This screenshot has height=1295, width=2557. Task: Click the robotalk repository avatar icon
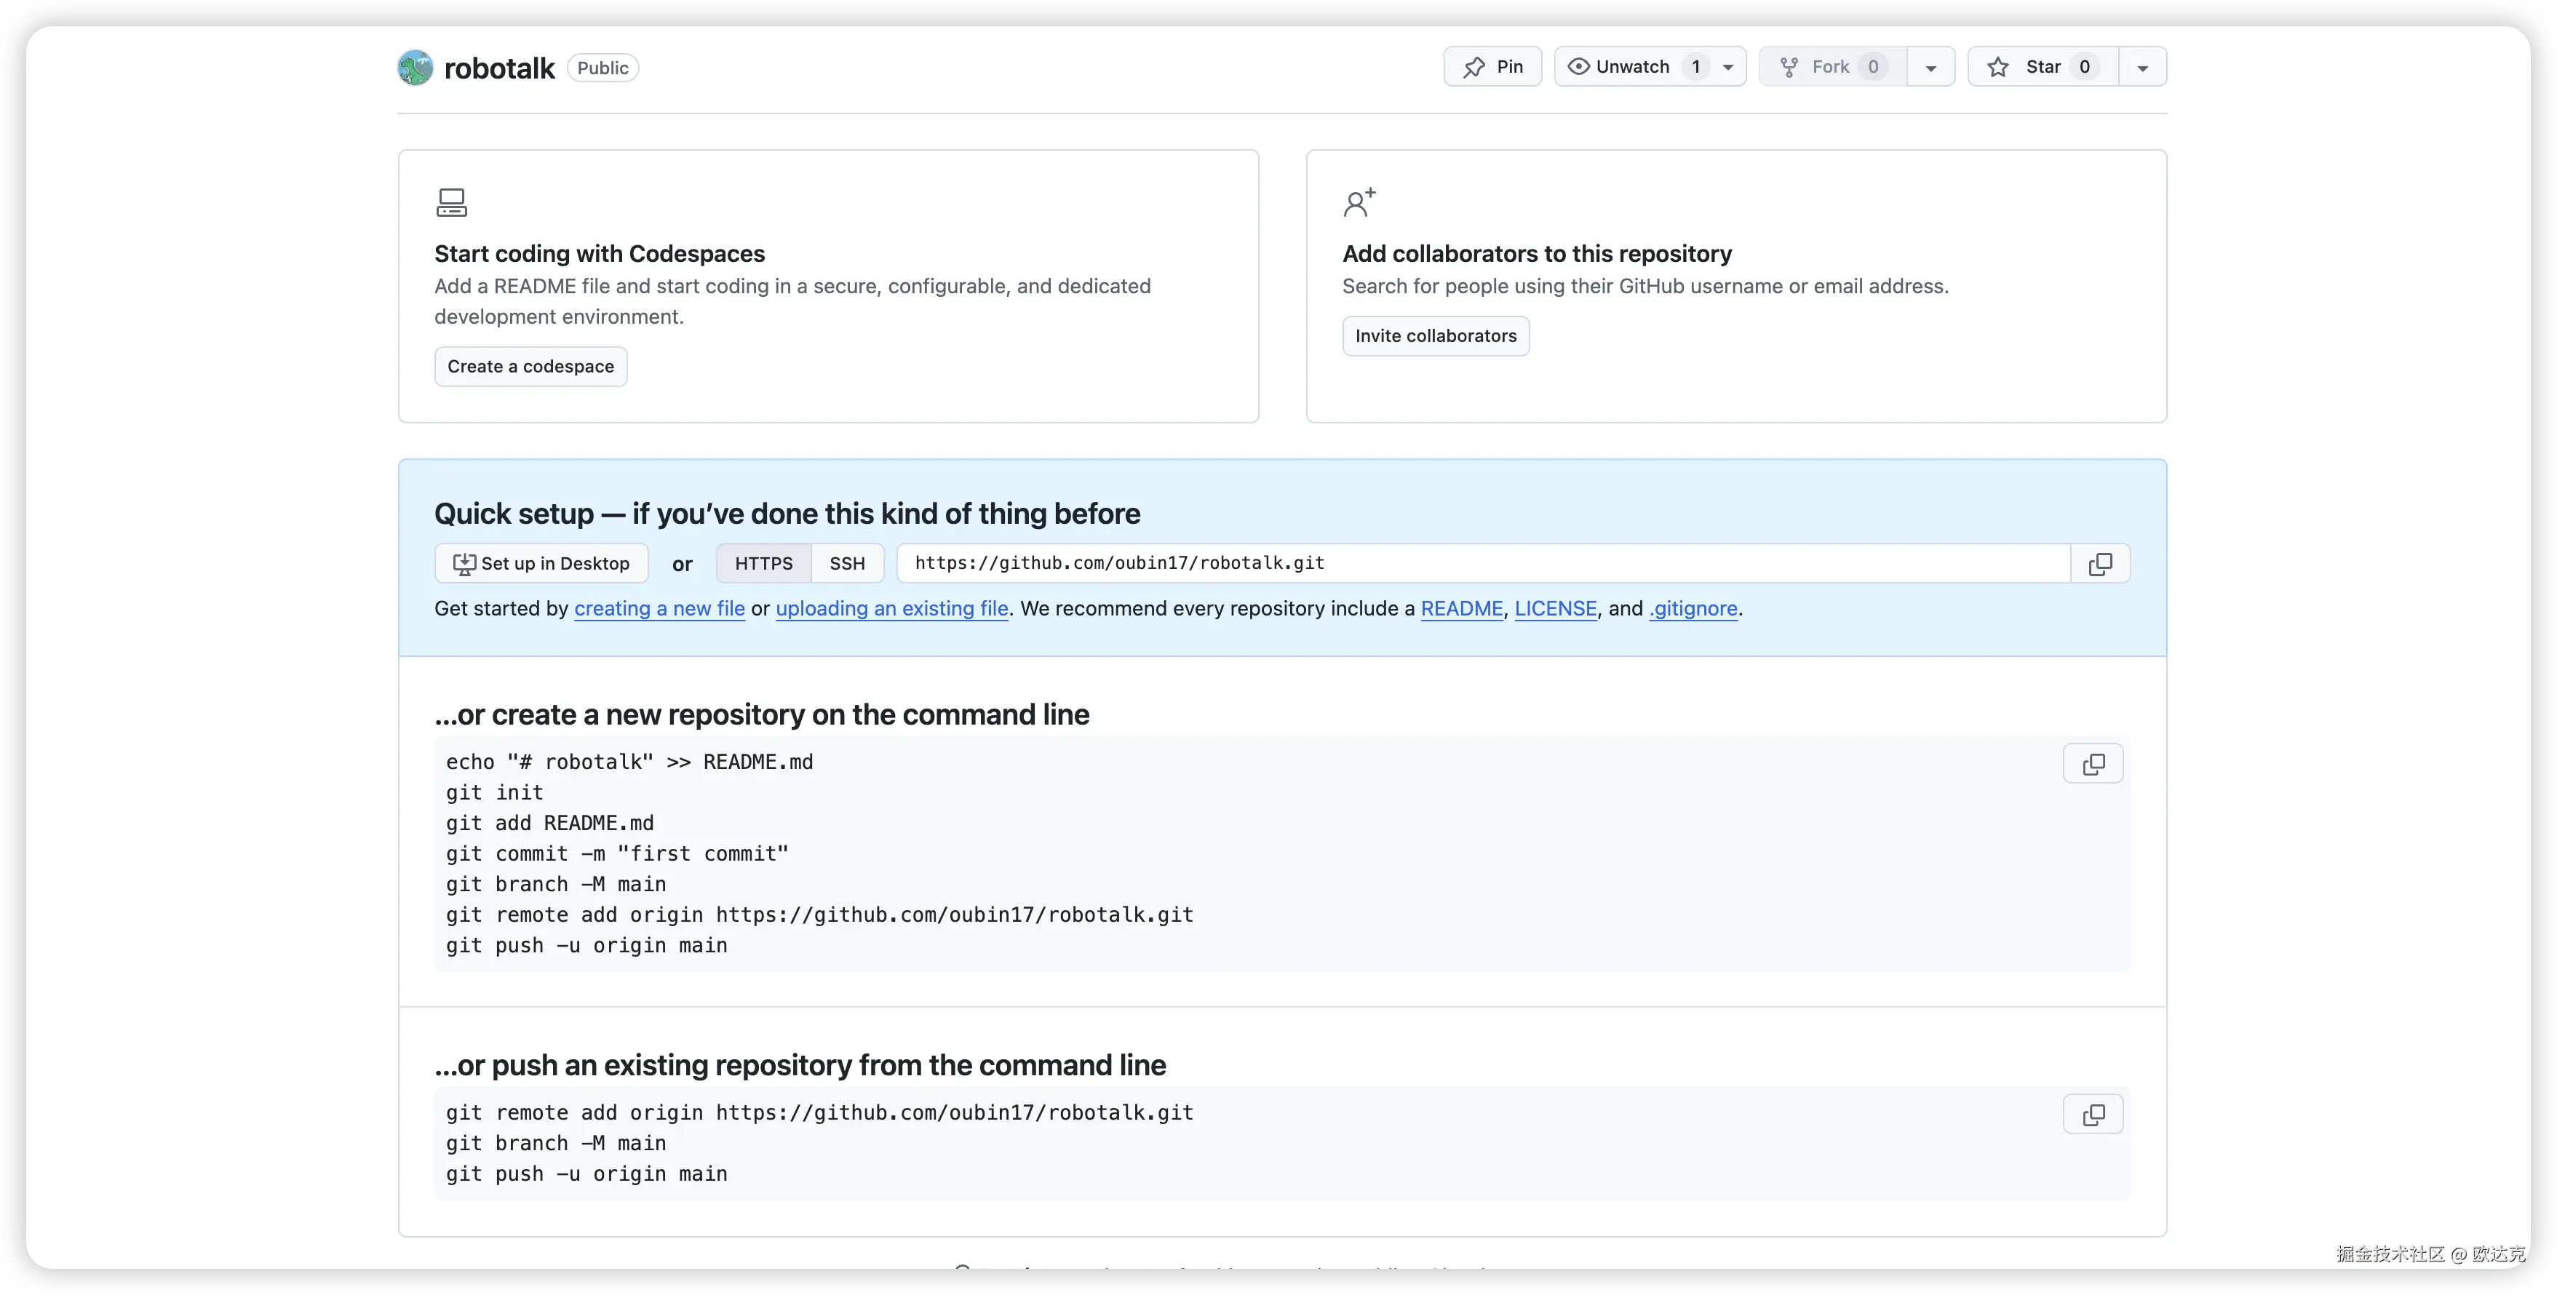tap(415, 68)
